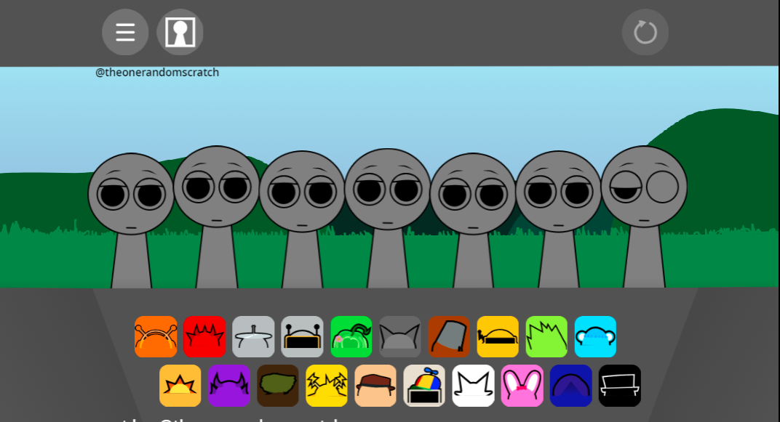Select the brown bucket hat icon

(449, 337)
